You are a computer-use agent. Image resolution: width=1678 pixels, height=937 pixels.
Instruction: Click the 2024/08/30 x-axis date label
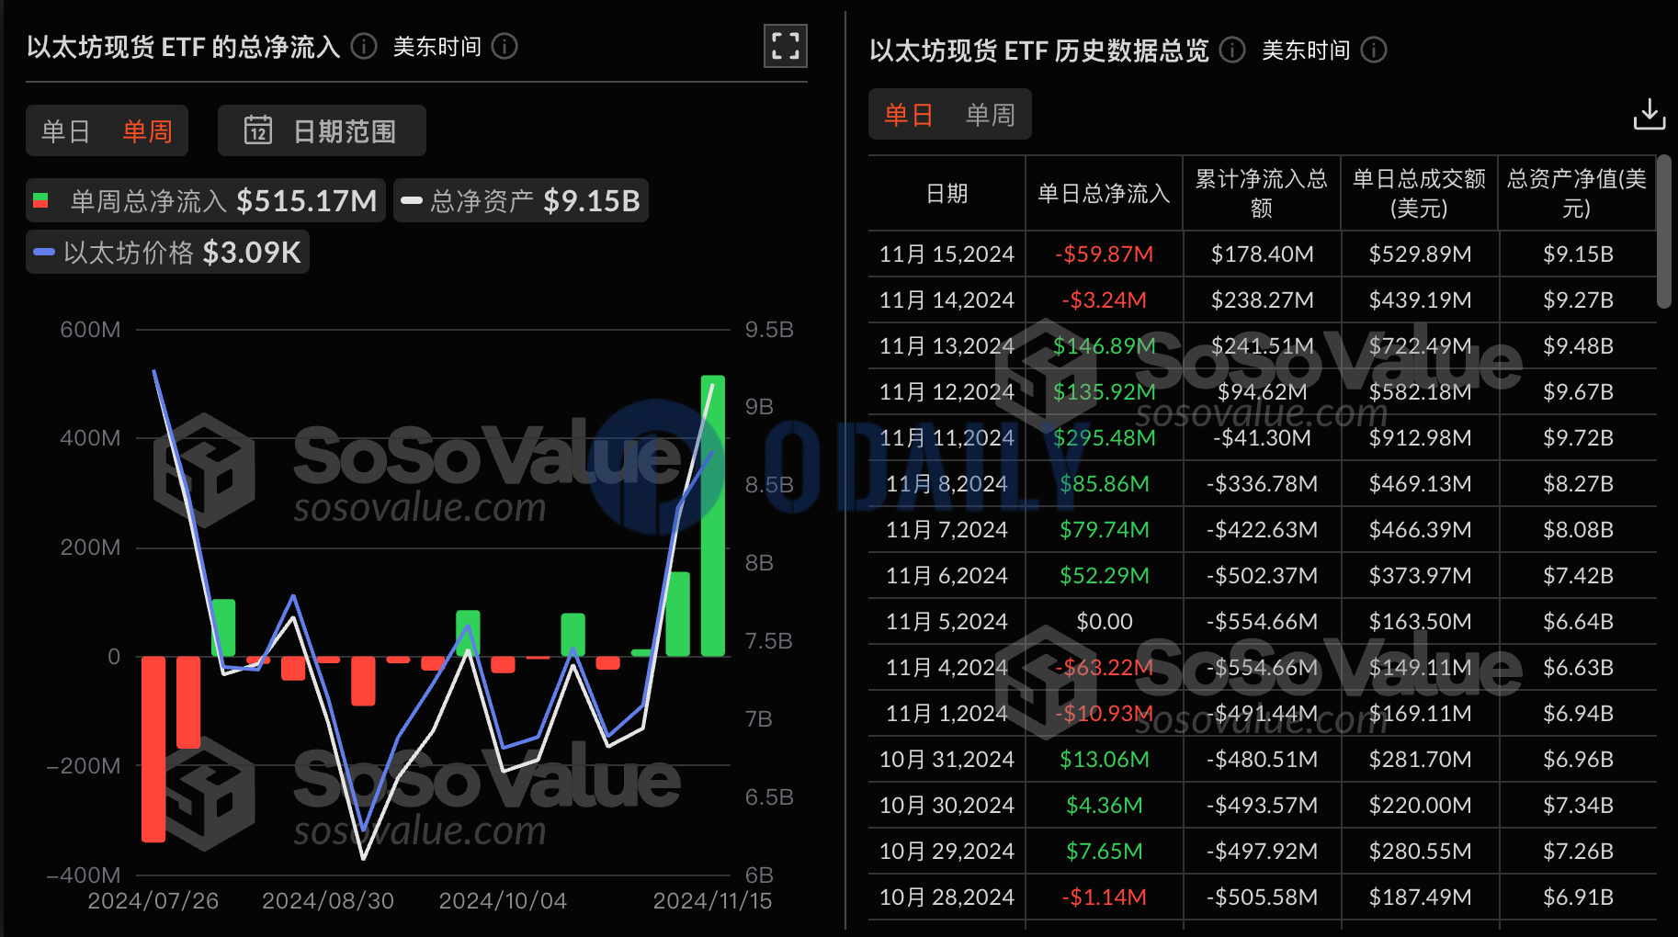click(x=328, y=900)
